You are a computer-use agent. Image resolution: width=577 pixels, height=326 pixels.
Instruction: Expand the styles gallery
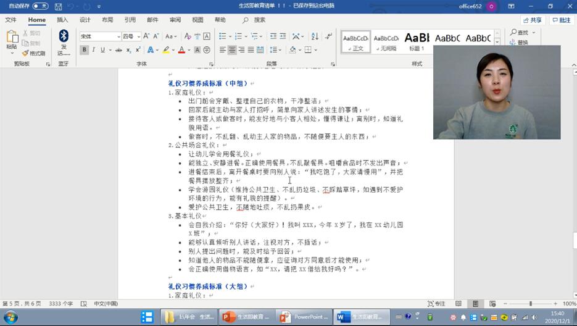pos(497,42)
